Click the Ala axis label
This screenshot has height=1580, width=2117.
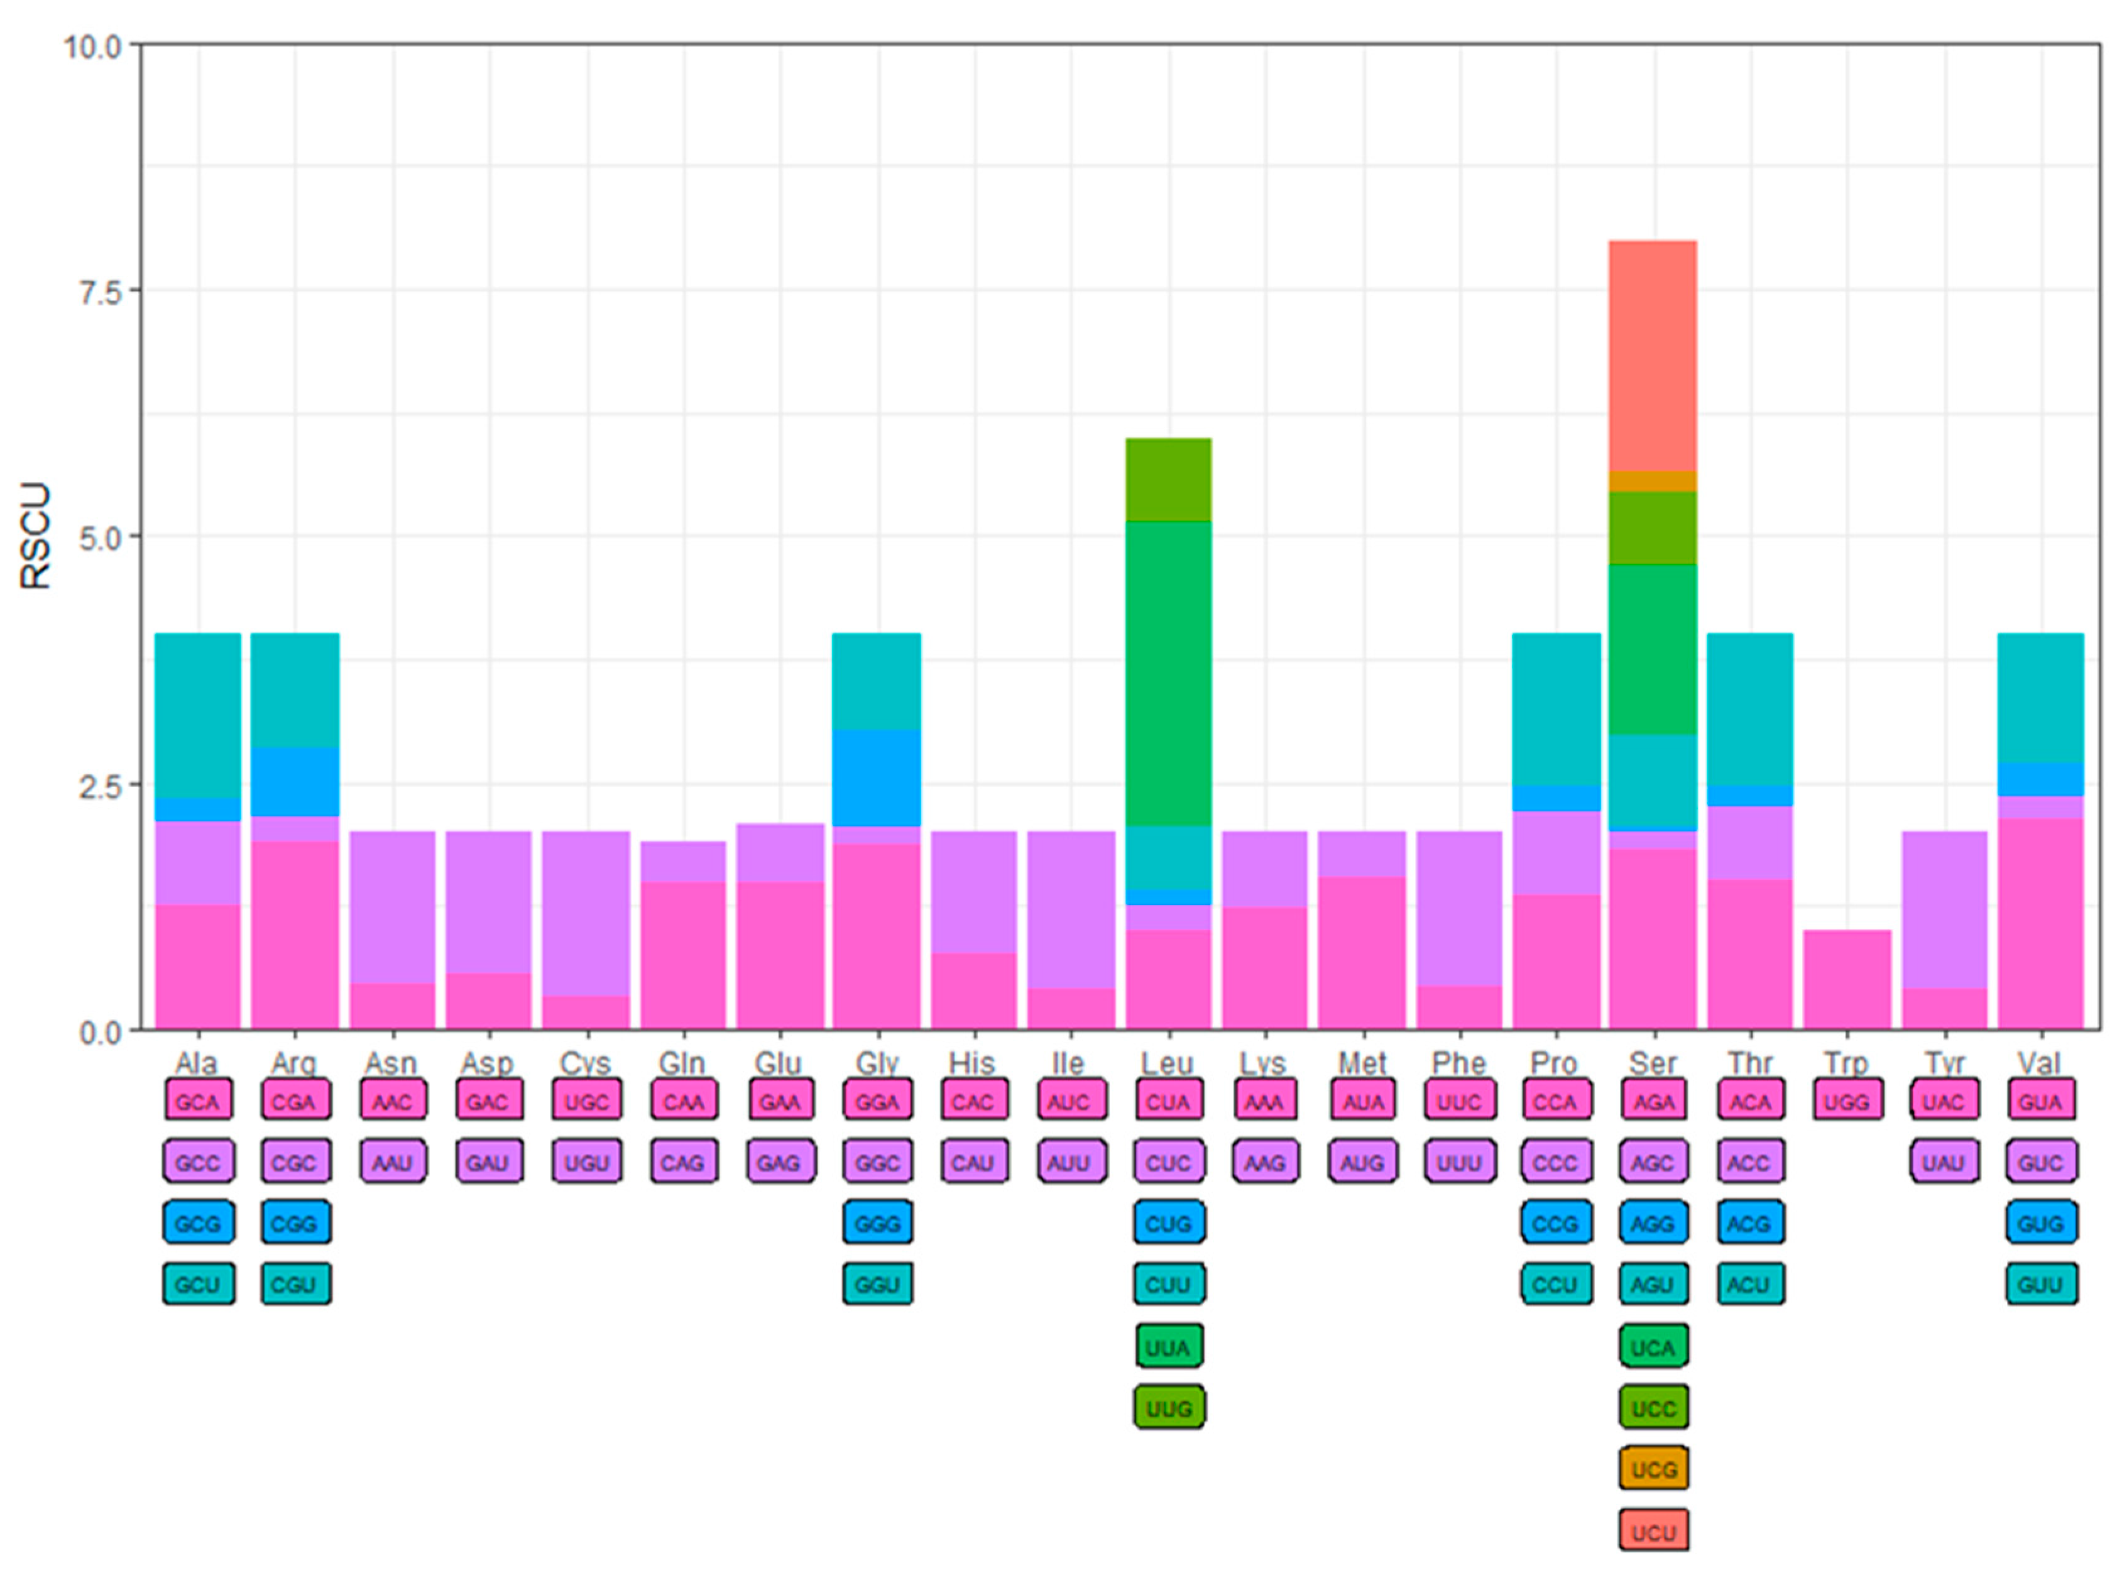[197, 1063]
